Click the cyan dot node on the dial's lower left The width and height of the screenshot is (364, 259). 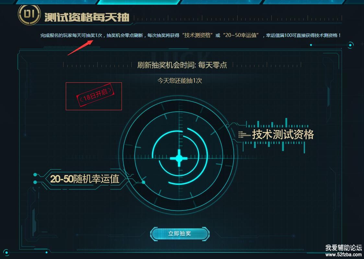point(144,182)
